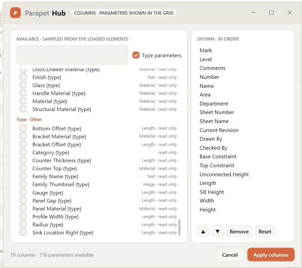Select Bracket Material (type) checkbox

click(x=23, y=136)
